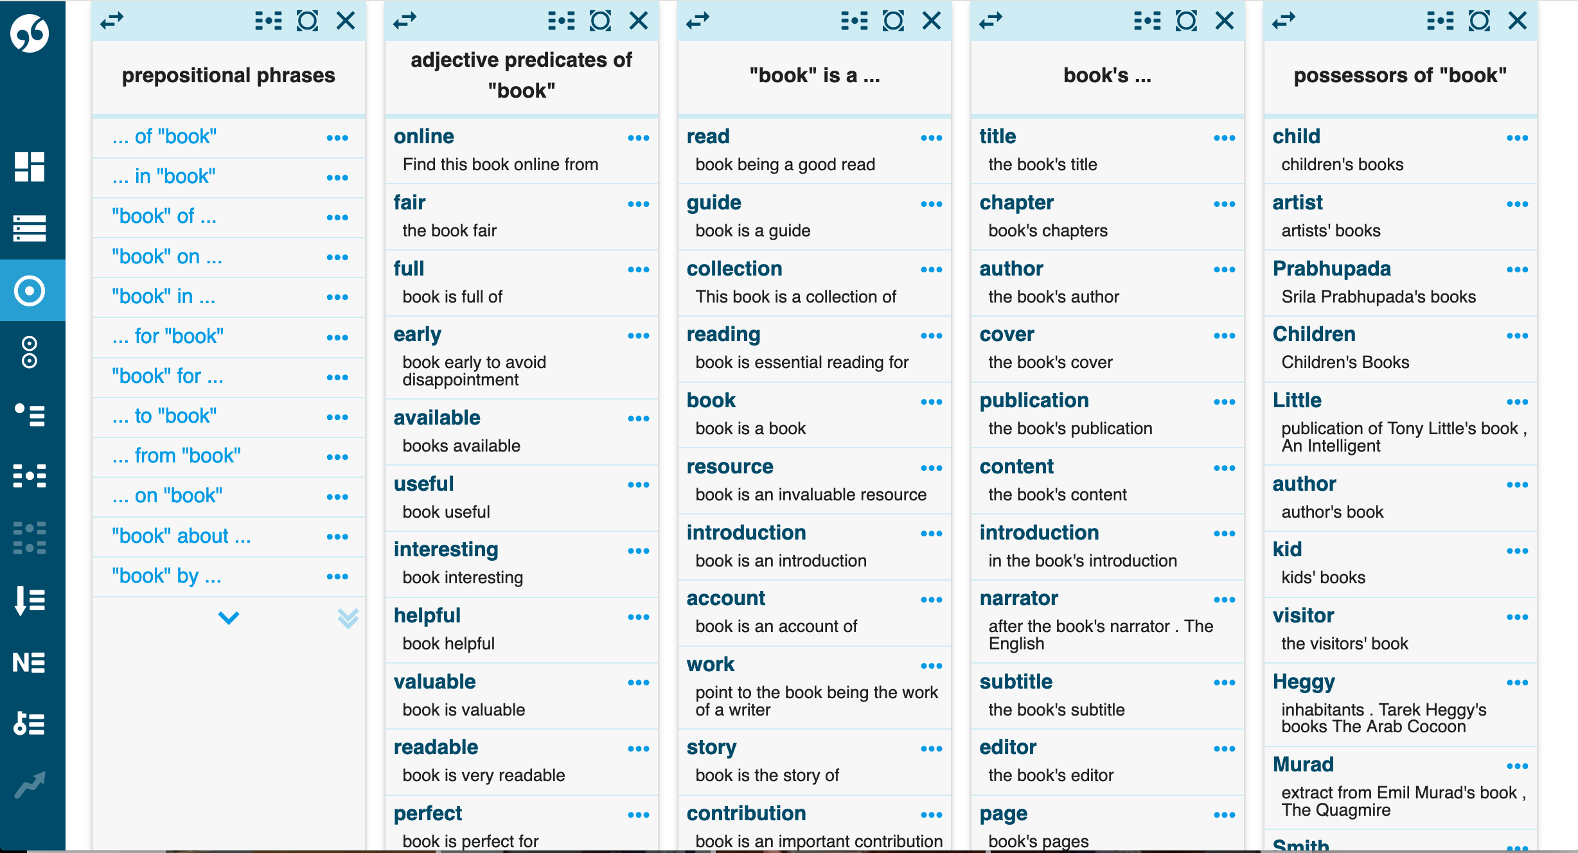The height and width of the screenshot is (853, 1578).
Task: Select the list view icon in sidebar
Action: click(x=31, y=225)
